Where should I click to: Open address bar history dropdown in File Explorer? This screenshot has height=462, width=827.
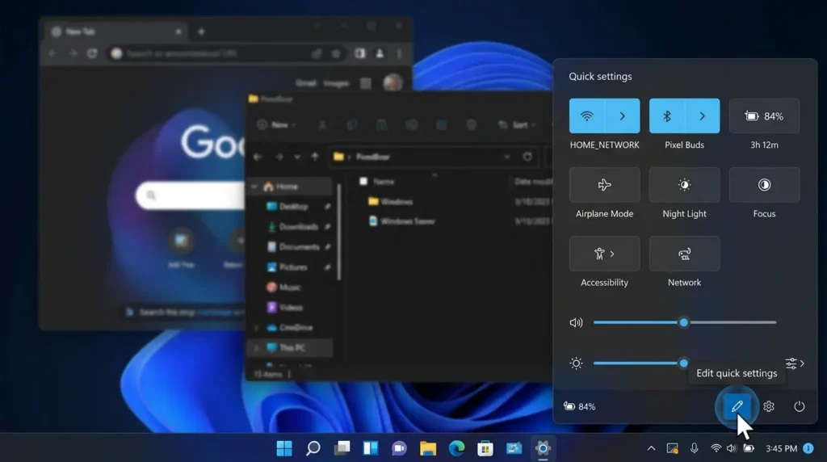[x=507, y=157]
